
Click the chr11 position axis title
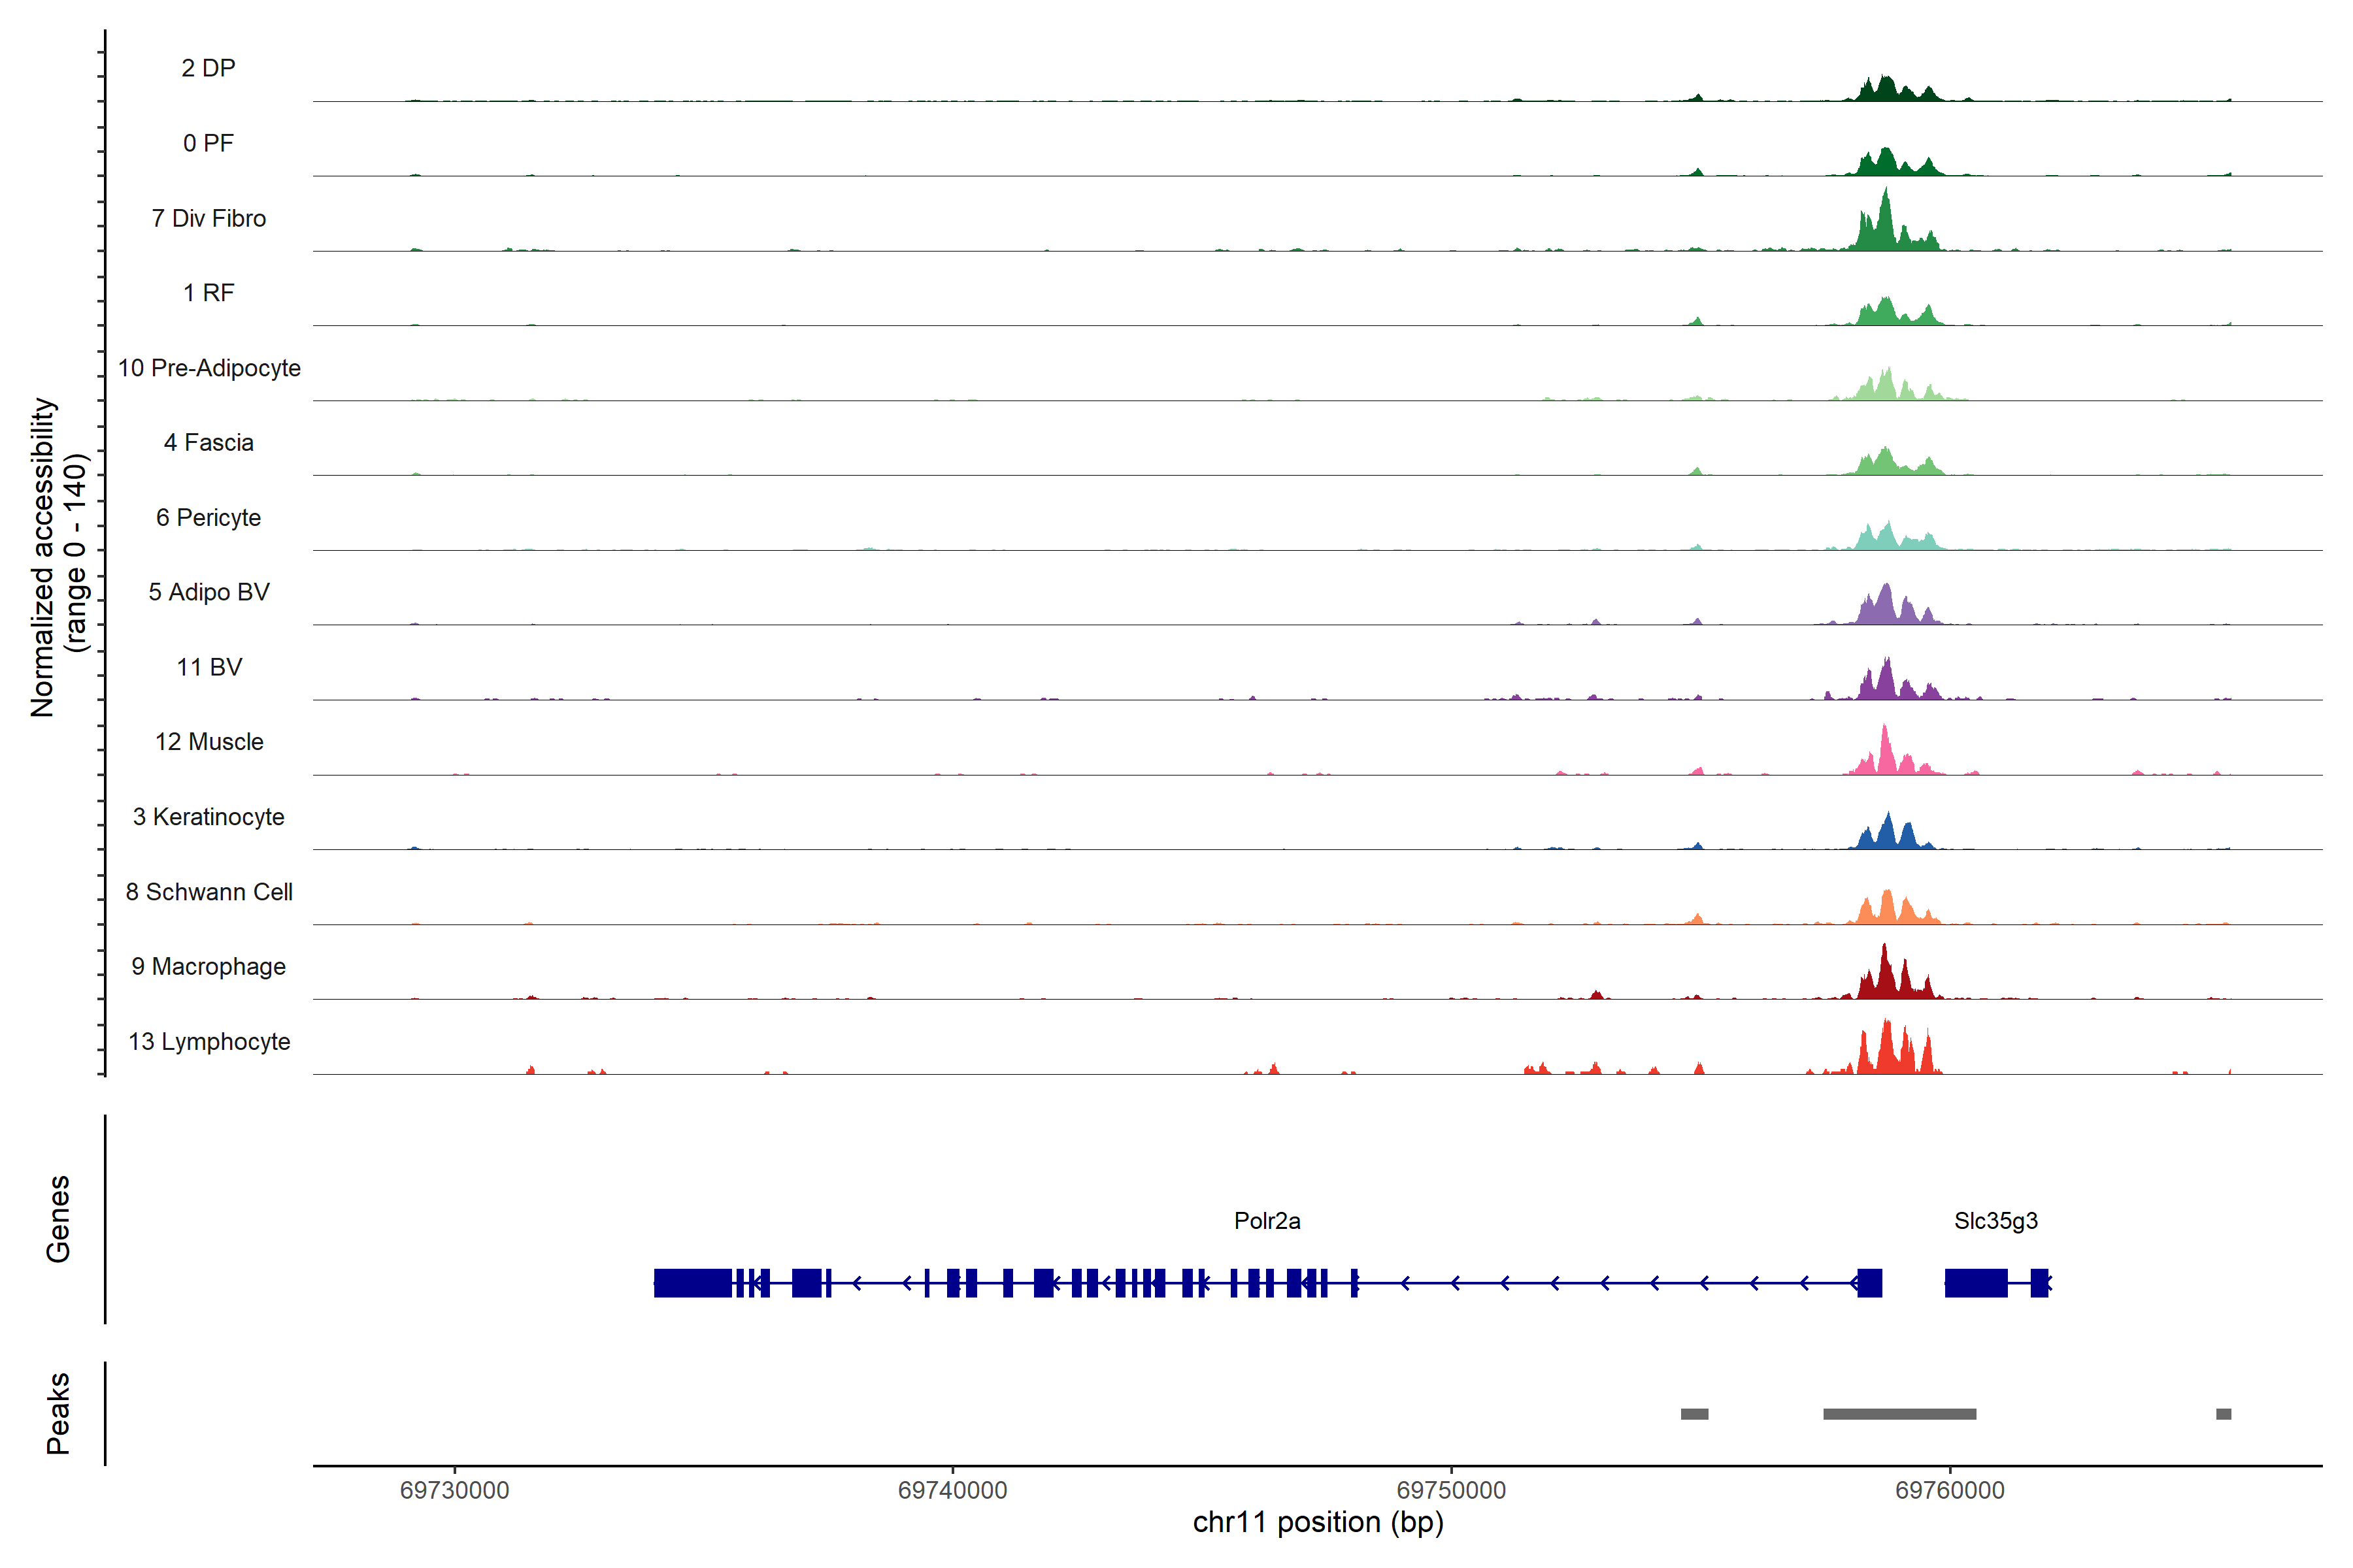tap(1318, 1523)
